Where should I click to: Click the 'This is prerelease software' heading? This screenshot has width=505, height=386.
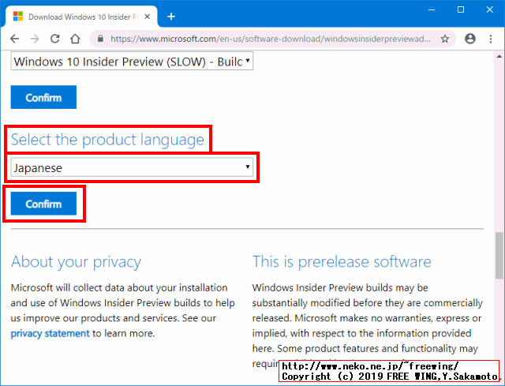point(342,261)
